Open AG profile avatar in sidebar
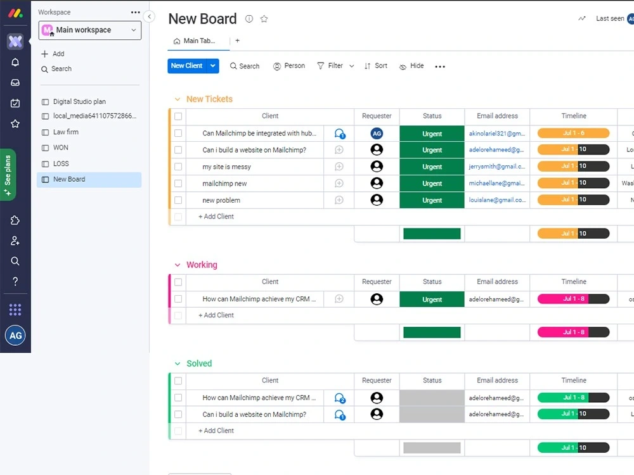Image resolution: width=634 pixels, height=475 pixels. pyautogui.click(x=15, y=335)
